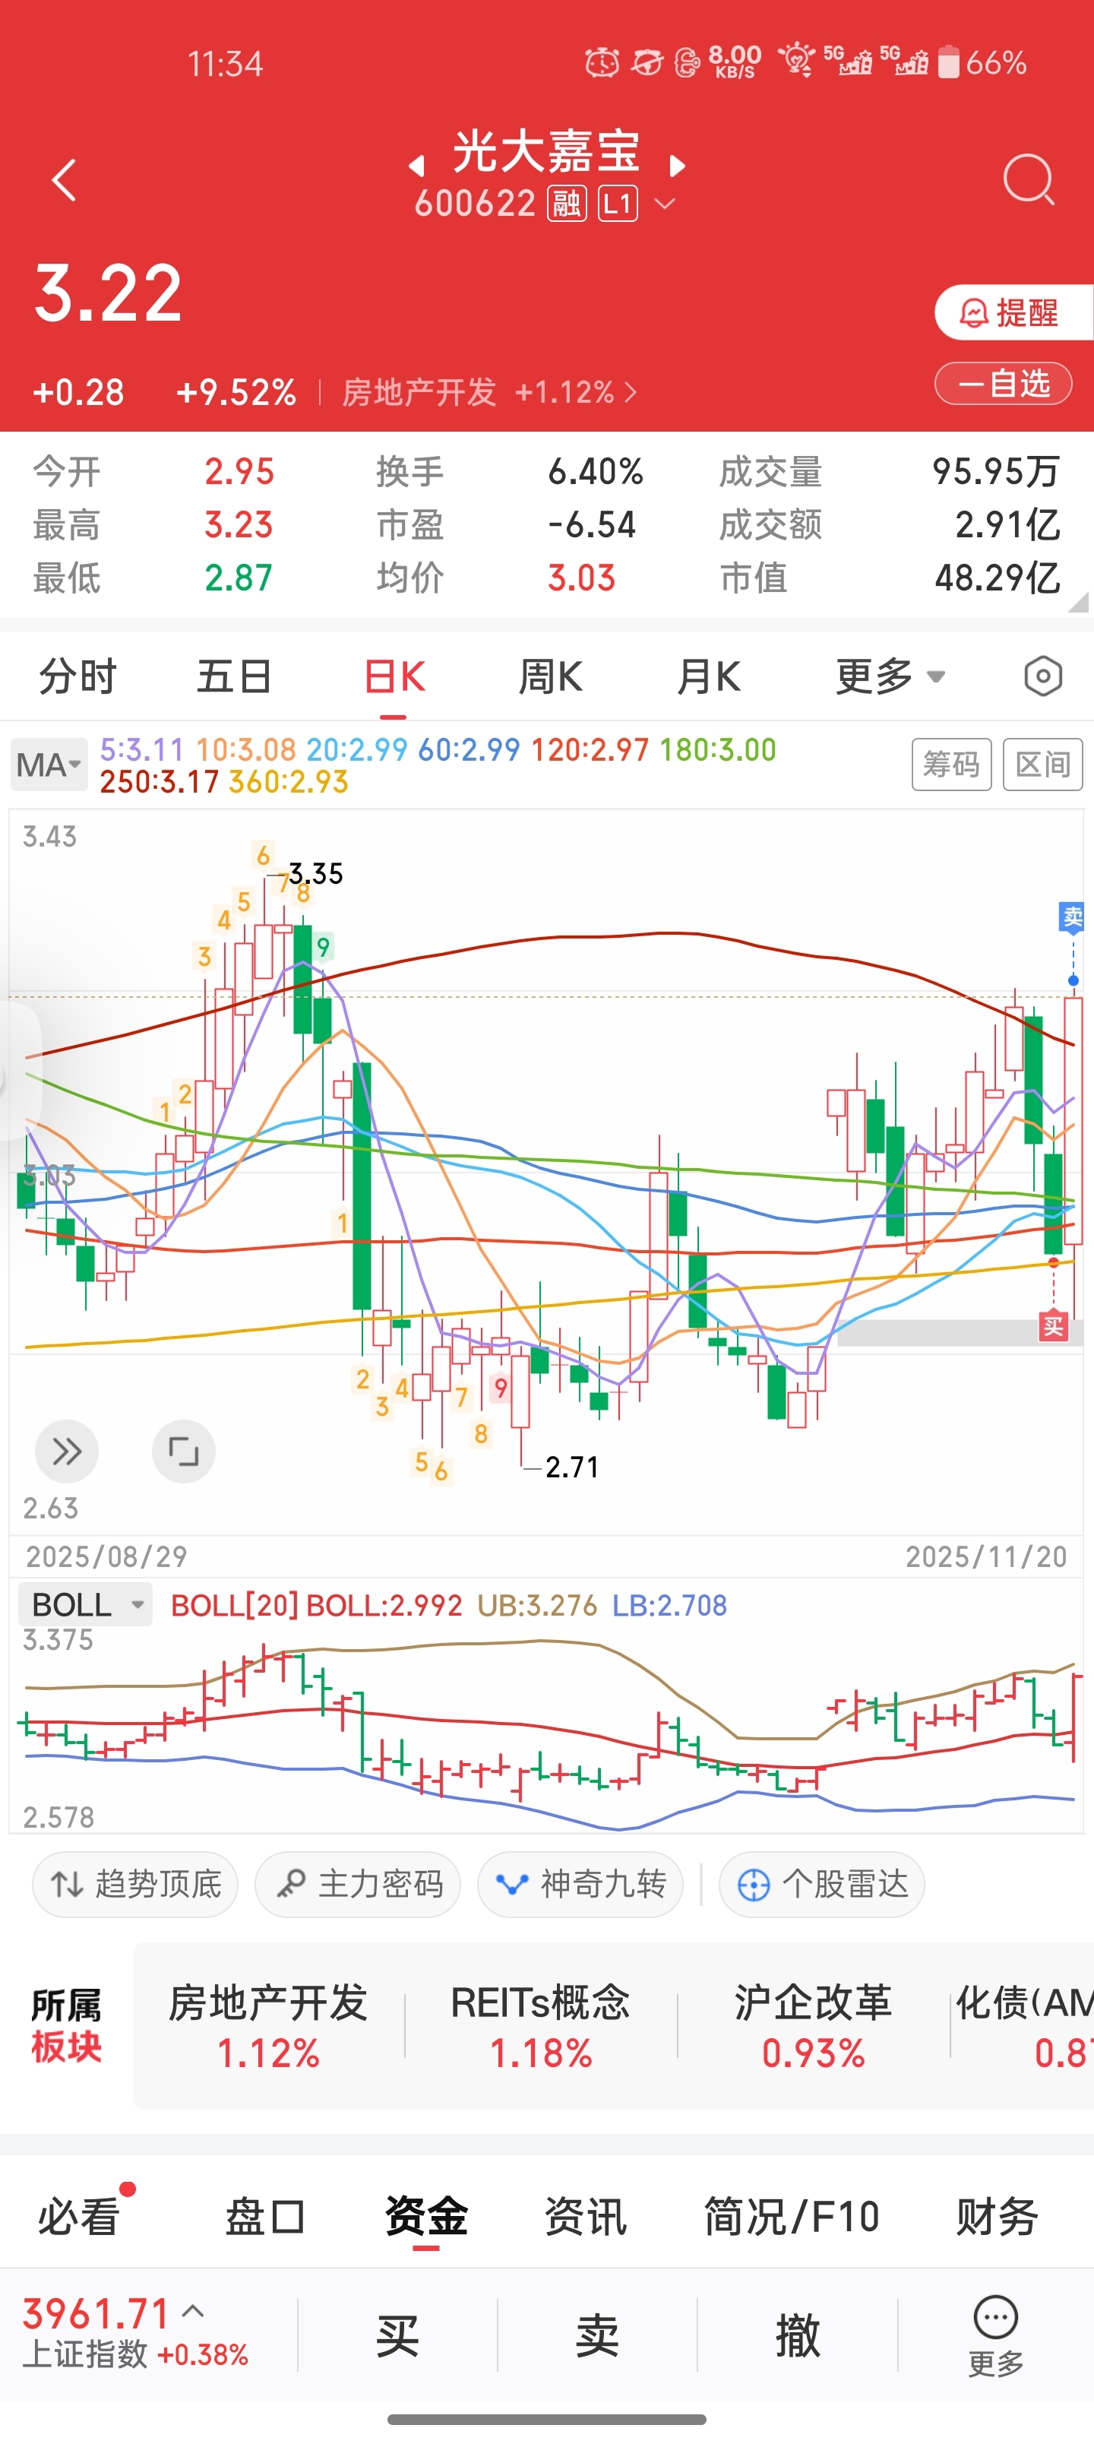Tap the 换手 6.40% value

(595, 471)
